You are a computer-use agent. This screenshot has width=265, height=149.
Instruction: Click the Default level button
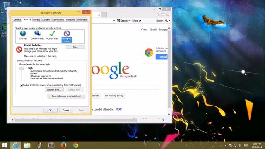coord(75,89)
